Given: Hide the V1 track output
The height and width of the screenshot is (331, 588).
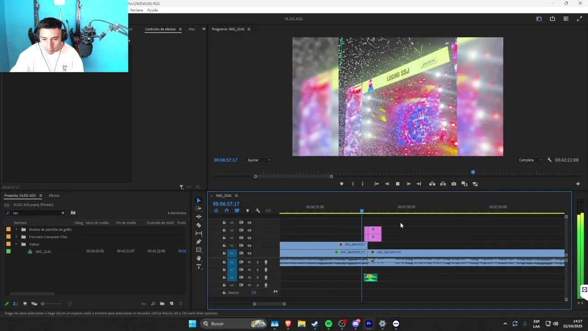Looking at the screenshot, I should pyautogui.click(x=249, y=253).
